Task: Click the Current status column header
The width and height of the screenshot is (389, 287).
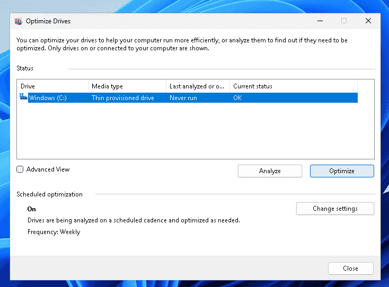Action: click(293, 86)
